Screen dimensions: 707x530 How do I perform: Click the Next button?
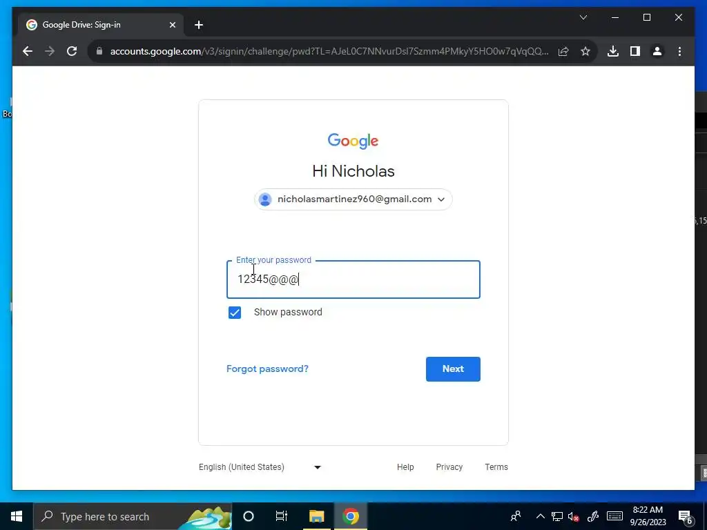[x=453, y=369]
